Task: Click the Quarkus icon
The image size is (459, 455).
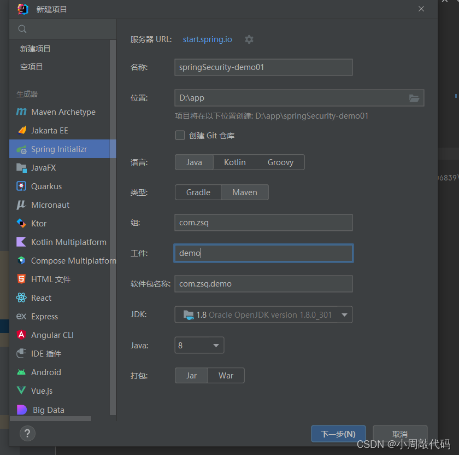Action: point(21,186)
